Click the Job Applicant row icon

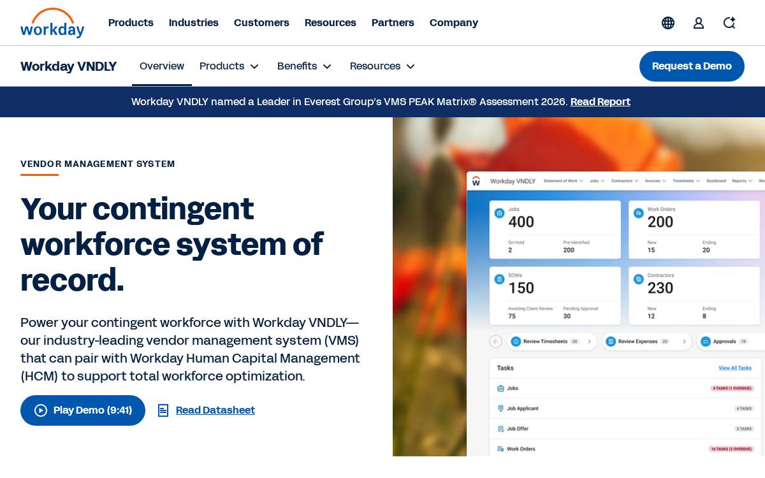tap(500, 409)
